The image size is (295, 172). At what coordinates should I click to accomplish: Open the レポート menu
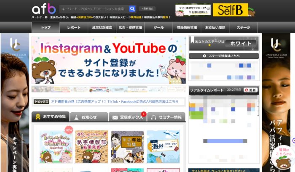(x=74, y=27)
